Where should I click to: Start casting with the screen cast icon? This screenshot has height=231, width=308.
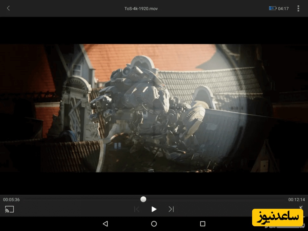[x=10, y=209]
